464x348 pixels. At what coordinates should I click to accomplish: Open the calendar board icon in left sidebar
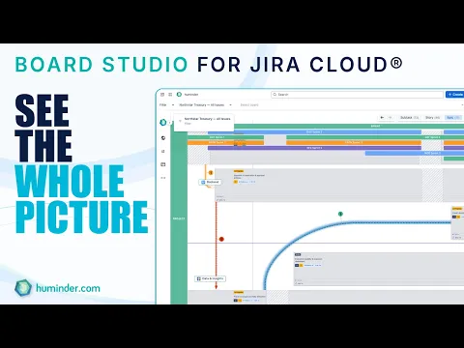tap(163, 164)
